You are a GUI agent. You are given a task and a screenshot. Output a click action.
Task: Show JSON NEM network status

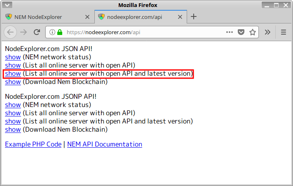click(x=13, y=57)
